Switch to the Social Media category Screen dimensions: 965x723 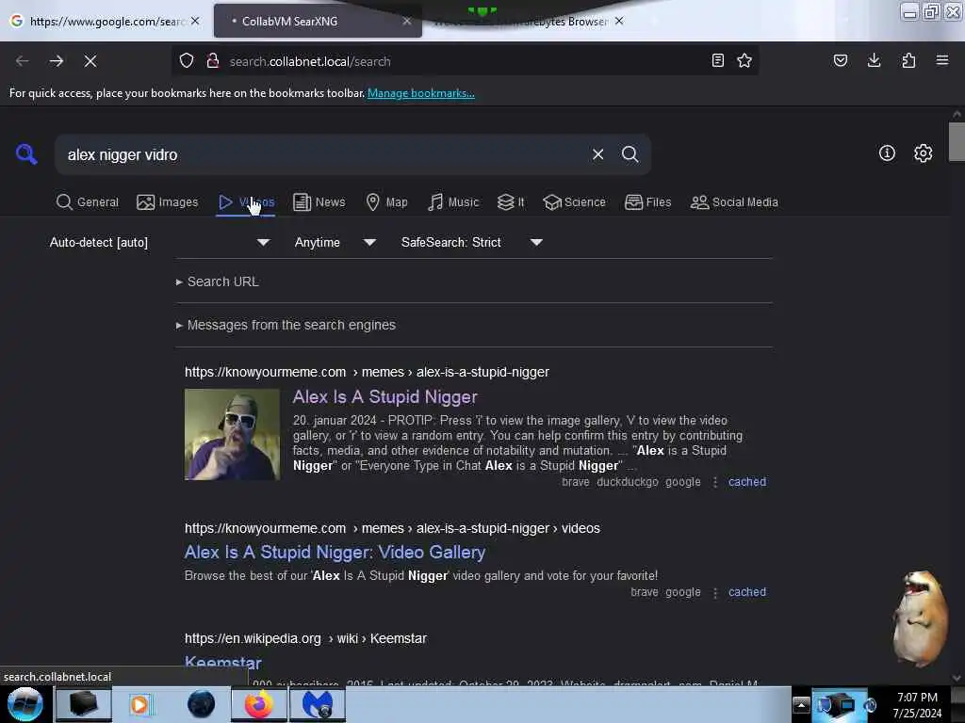point(734,202)
